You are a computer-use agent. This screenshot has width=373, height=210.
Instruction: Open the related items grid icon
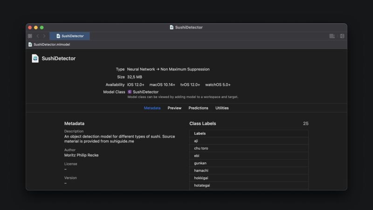pyautogui.click(x=30, y=36)
